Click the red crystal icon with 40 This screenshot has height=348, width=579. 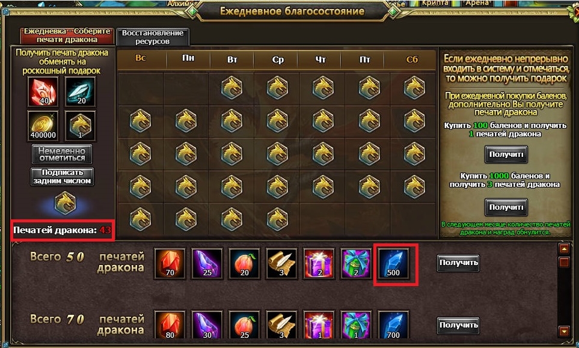point(43,91)
